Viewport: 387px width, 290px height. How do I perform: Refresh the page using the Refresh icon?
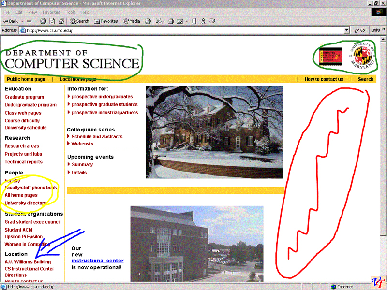(52, 21)
